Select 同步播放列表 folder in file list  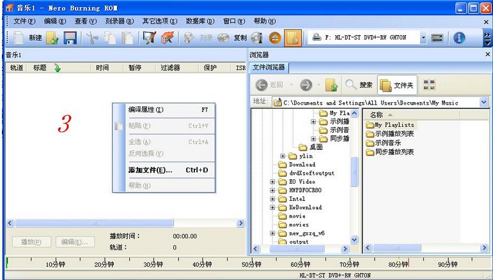click(x=390, y=152)
